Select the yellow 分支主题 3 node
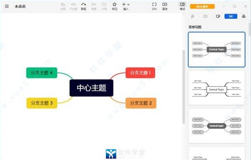This screenshot has height=160, width=251. [42, 103]
